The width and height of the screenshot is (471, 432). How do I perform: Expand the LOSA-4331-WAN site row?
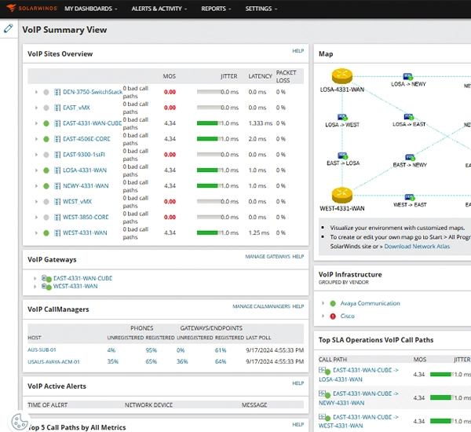pyautogui.click(x=36, y=170)
